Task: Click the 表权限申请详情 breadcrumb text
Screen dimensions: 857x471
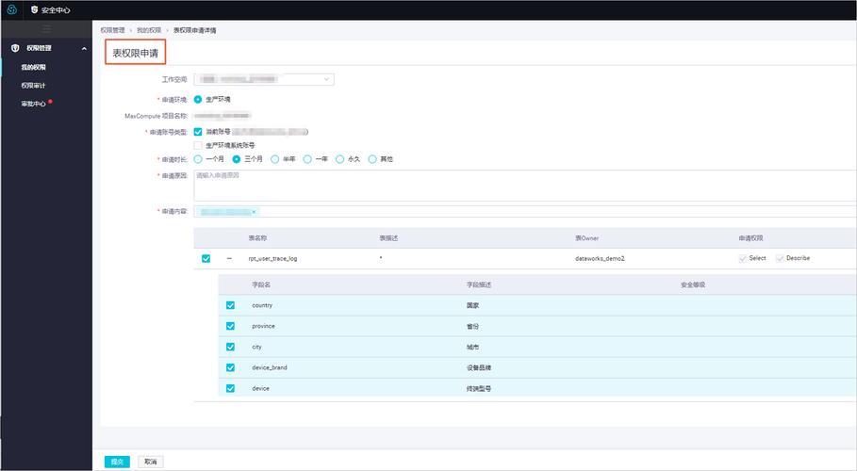Action: click(x=194, y=30)
